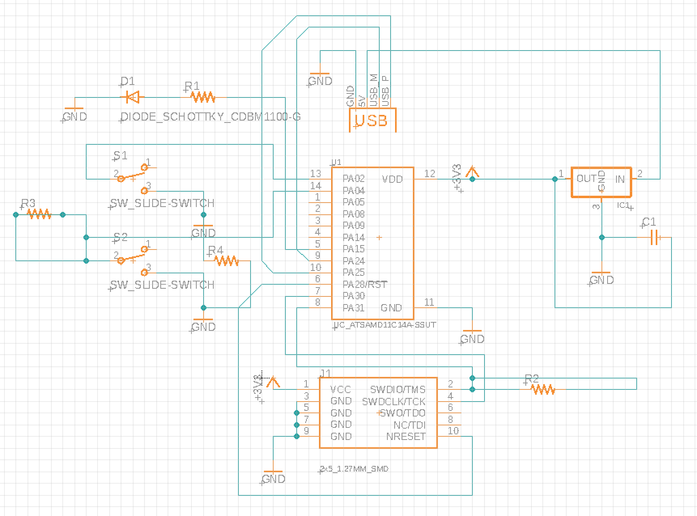Select the USB connector symbol
Image resolution: width=697 pixels, height=516 pixels.
point(372,120)
